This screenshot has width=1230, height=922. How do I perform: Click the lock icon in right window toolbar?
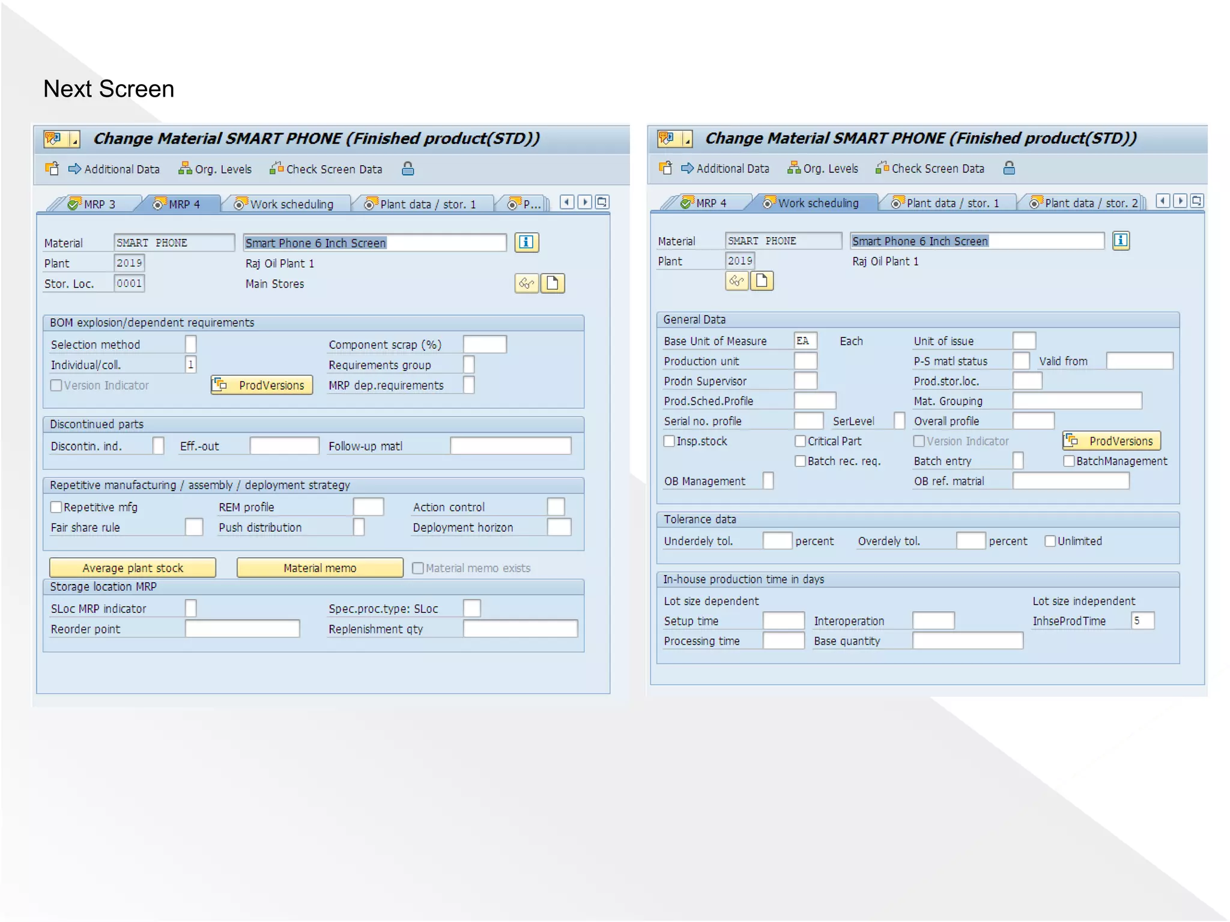pyautogui.click(x=1009, y=169)
